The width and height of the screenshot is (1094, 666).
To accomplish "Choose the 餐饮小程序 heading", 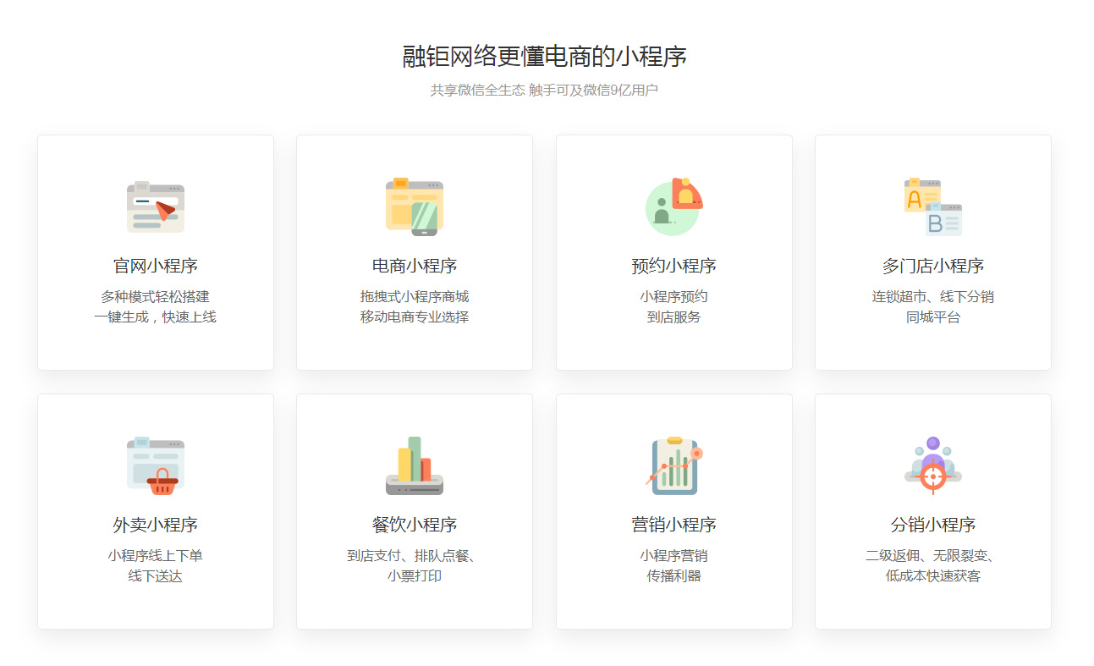I will 415,525.
